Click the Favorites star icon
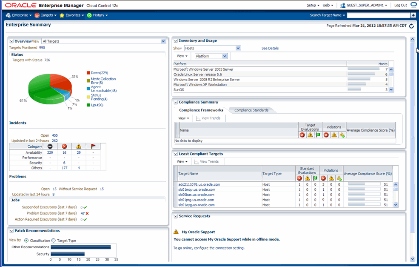The width and height of the screenshot is (419, 267). (x=62, y=15)
